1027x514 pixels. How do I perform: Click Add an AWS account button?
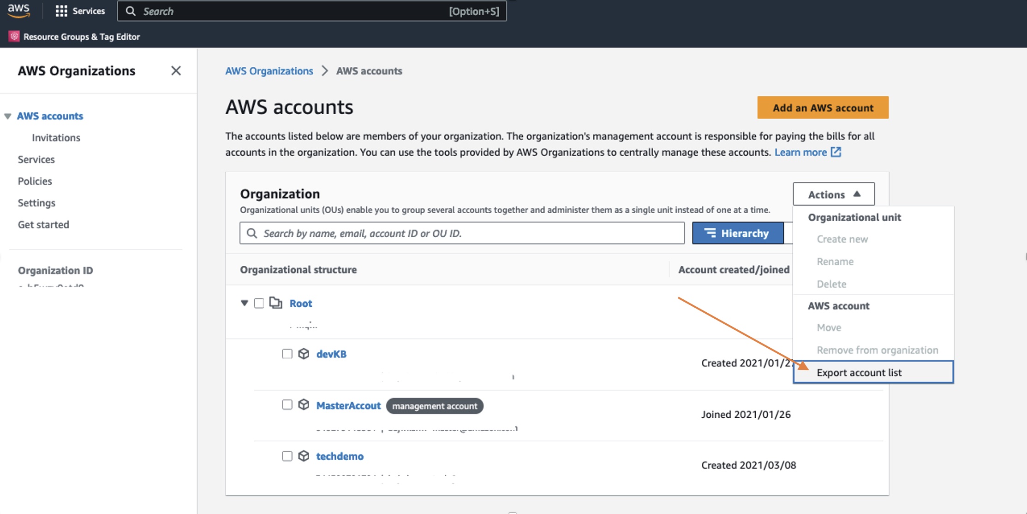pos(823,107)
